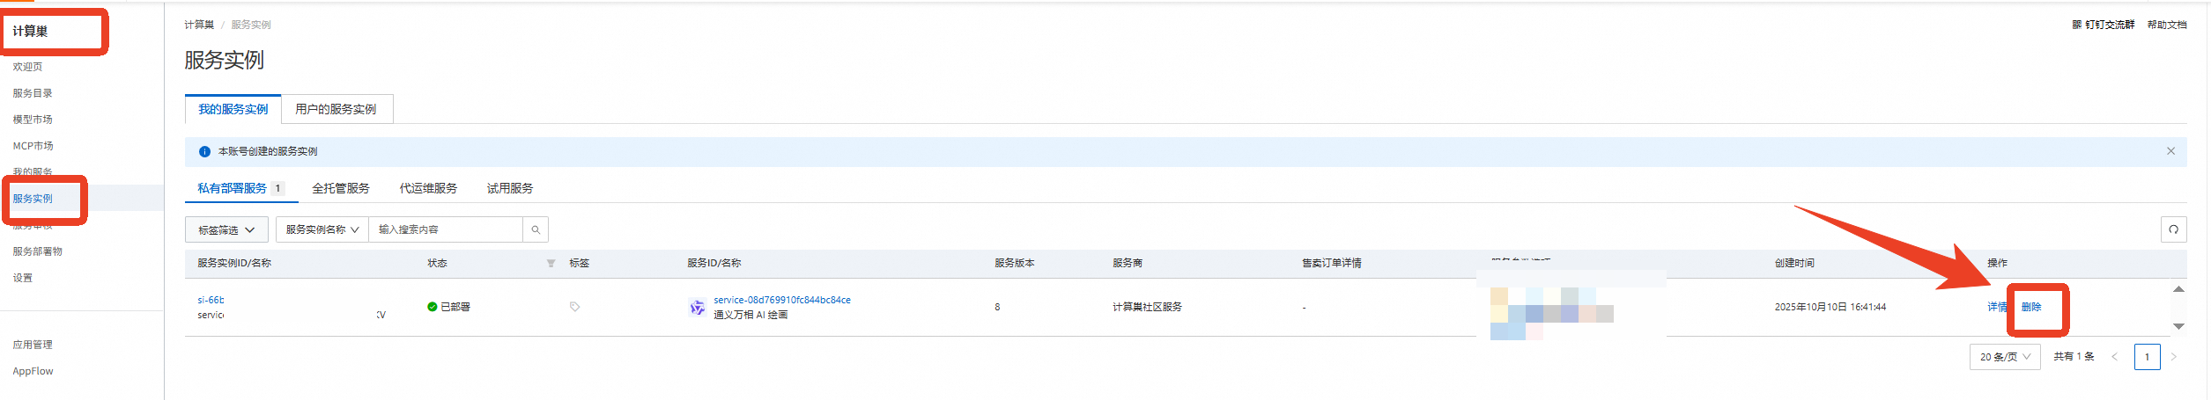The image size is (2211, 400).
Task: Click into the 输入搜索内容 search field
Action: [445, 229]
